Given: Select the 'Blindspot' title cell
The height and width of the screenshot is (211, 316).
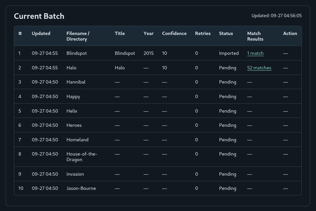Looking at the screenshot, I should pyautogui.click(x=125, y=53).
